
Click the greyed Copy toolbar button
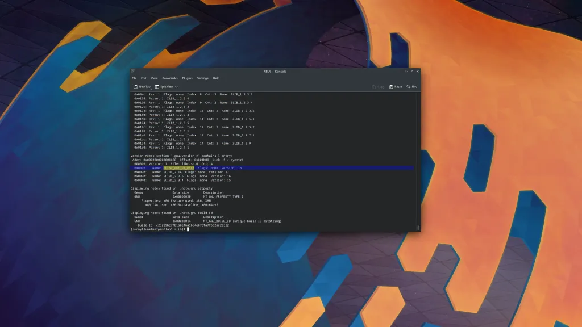378,87
